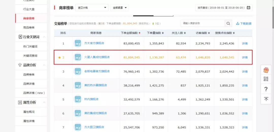
Task: Open the calendar date picker icon
Action: (x=248, y=8)
